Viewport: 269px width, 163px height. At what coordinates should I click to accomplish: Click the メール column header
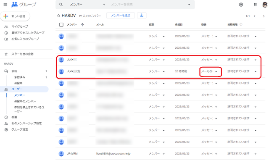click(x=100, y=25)
